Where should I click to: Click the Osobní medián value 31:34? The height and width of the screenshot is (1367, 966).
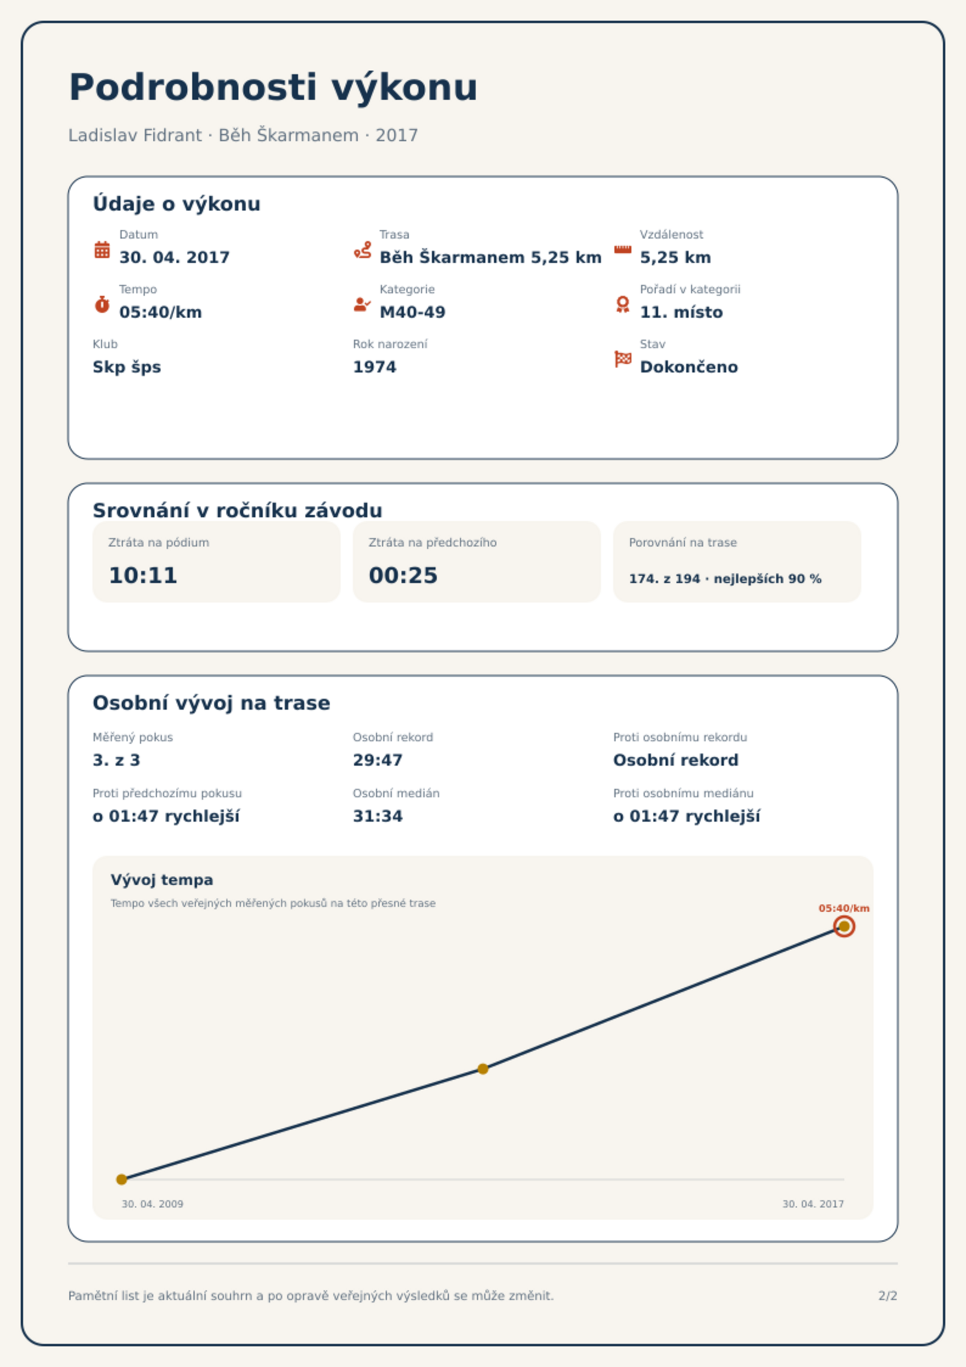click(378, 816)
